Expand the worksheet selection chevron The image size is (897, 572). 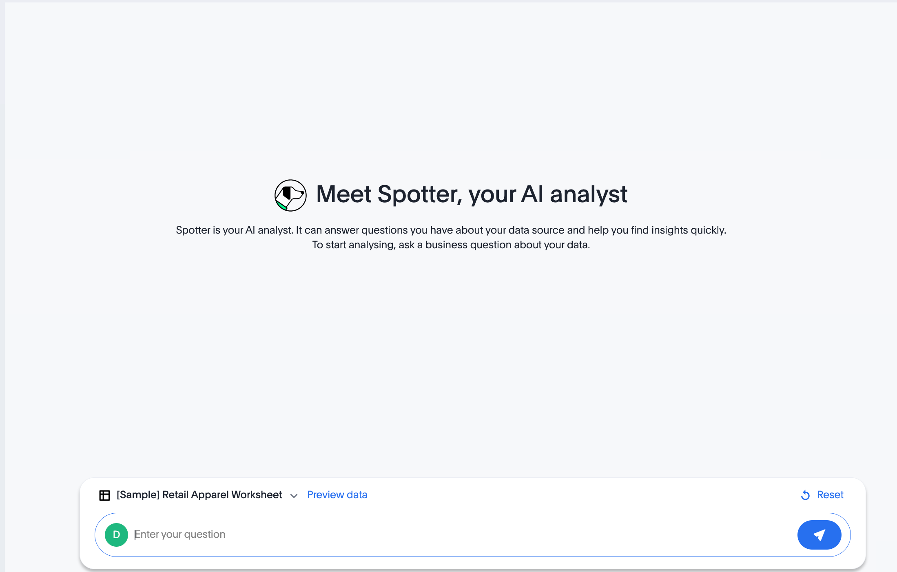pos(294,496)
